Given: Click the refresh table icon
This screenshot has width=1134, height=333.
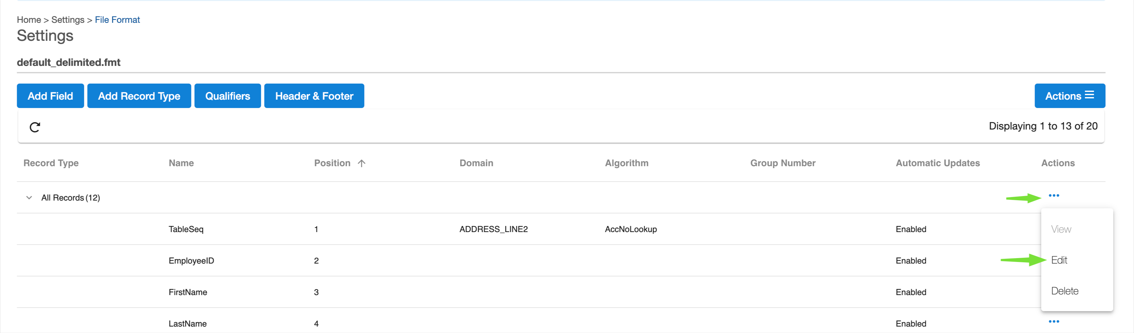Looking at the screenshot, I should click(35, 127).
